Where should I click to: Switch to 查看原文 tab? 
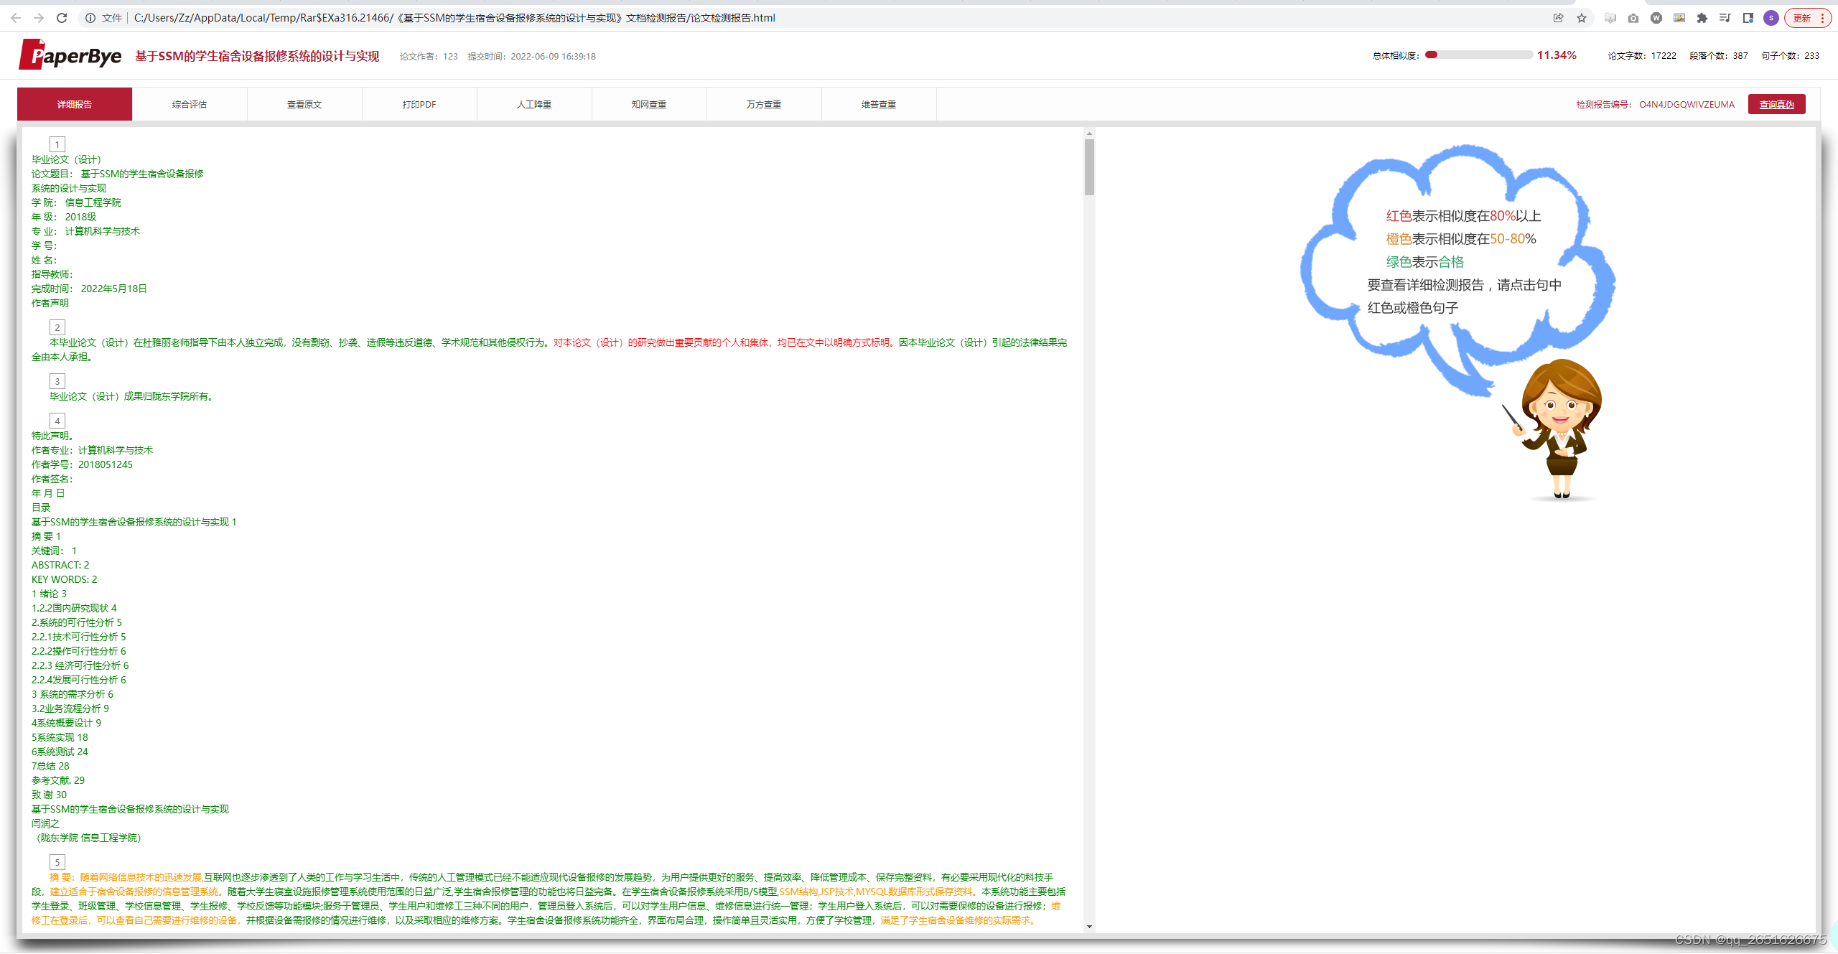[304, 104]
